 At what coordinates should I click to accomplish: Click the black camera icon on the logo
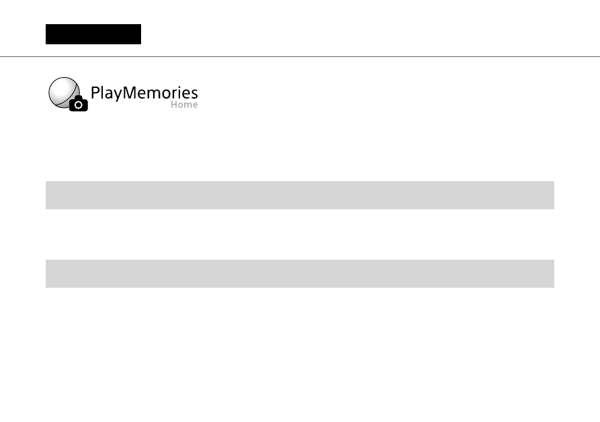tap(79, 103)
